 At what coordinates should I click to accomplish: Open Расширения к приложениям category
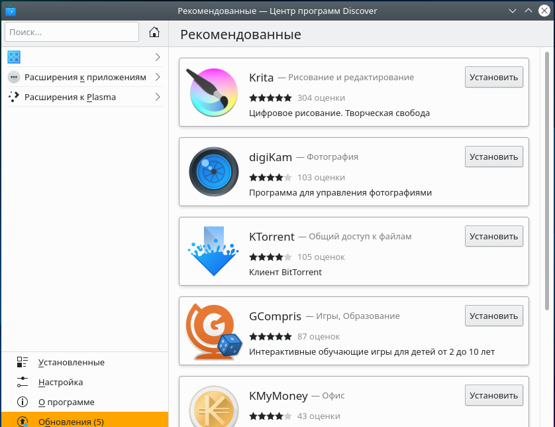[85, 78]
